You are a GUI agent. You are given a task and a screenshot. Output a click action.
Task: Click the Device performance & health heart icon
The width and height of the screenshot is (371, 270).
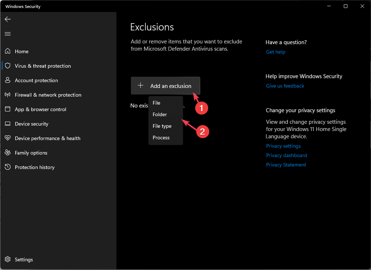pyautogui.click(x=8, y=138)
